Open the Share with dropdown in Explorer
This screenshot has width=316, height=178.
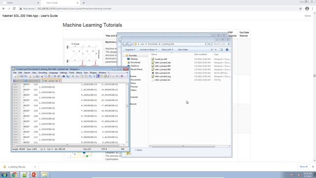click(x=167, y=49)
